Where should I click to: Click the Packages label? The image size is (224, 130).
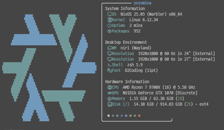pyautogui.click(x=121, y=31)
